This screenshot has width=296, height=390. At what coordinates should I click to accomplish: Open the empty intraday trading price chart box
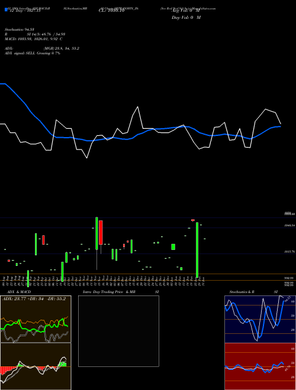[118, 331]
